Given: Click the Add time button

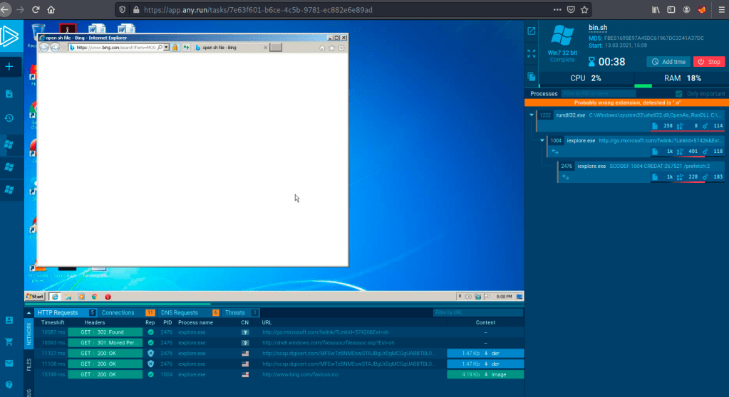Looking at the screenshot, I should pyautogui.click(x=668, y=62).
